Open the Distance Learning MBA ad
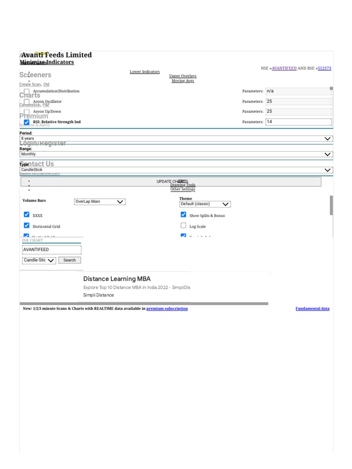Viewport: 352px width, 469px height. click(x=117, y=279)
